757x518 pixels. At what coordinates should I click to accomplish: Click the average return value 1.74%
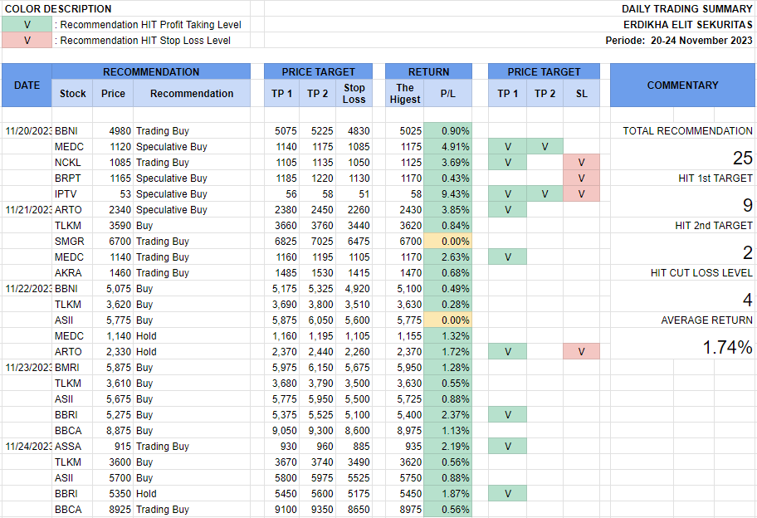(727, 348)
